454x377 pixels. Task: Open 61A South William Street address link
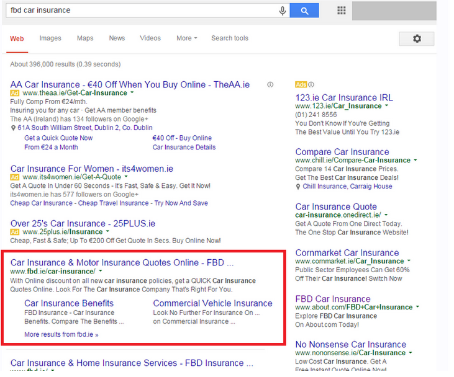[x=85, y=128]
